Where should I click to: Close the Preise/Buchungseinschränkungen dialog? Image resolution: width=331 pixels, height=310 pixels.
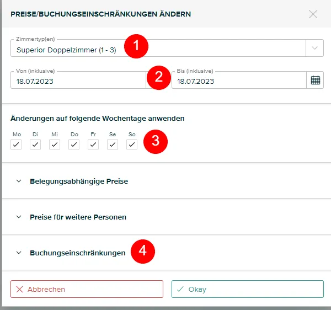(x=313, y=14)
